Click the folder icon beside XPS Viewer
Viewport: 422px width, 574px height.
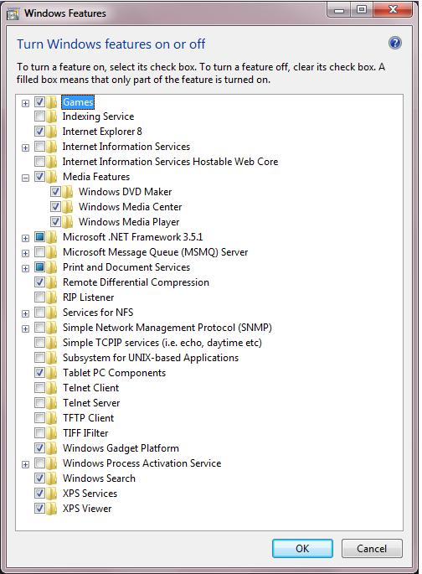pos(52,509)
